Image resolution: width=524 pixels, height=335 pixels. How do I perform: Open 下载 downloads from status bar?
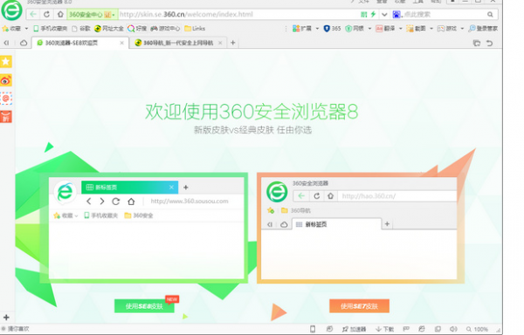384,329
